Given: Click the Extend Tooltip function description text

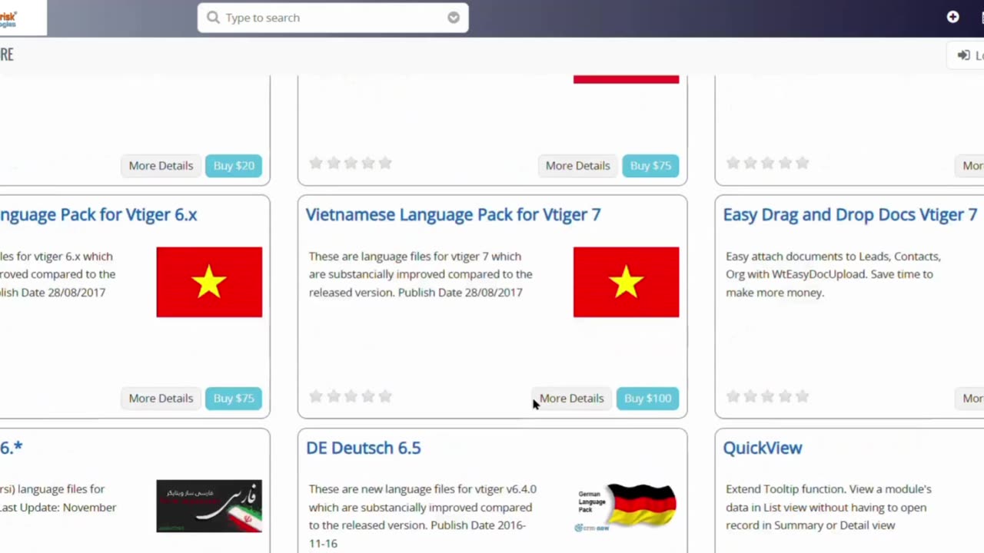Looking at the screenshot, I should point(829,507).
